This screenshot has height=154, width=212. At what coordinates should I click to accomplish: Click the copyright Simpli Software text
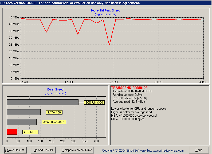tap(143, 151)
